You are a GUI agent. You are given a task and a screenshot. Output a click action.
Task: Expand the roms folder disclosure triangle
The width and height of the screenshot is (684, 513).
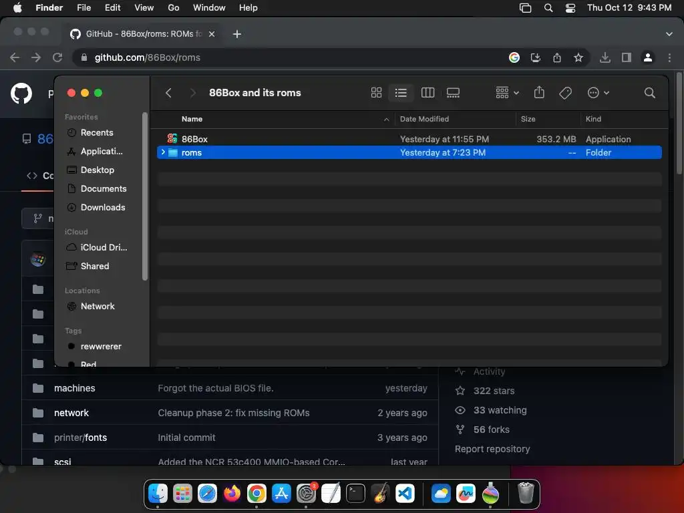pyautogui.click(x=163, y=152)
